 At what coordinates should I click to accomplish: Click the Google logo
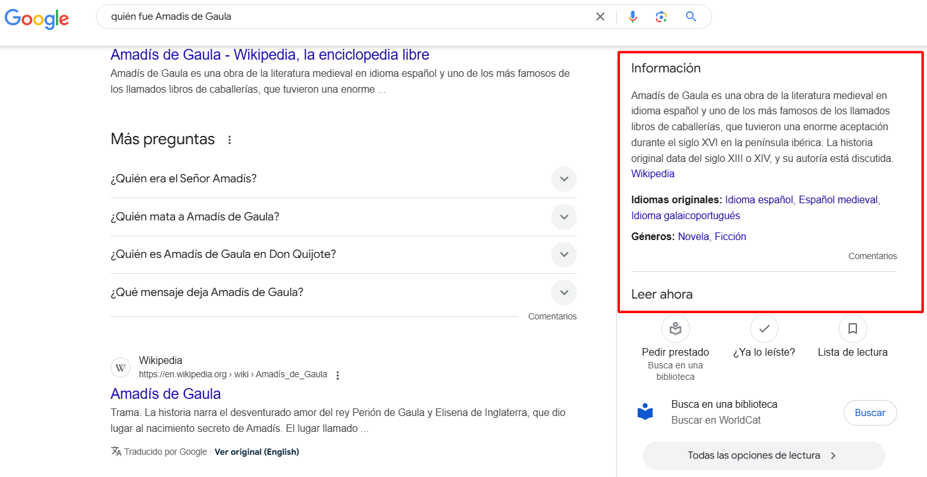pos(37,18)
